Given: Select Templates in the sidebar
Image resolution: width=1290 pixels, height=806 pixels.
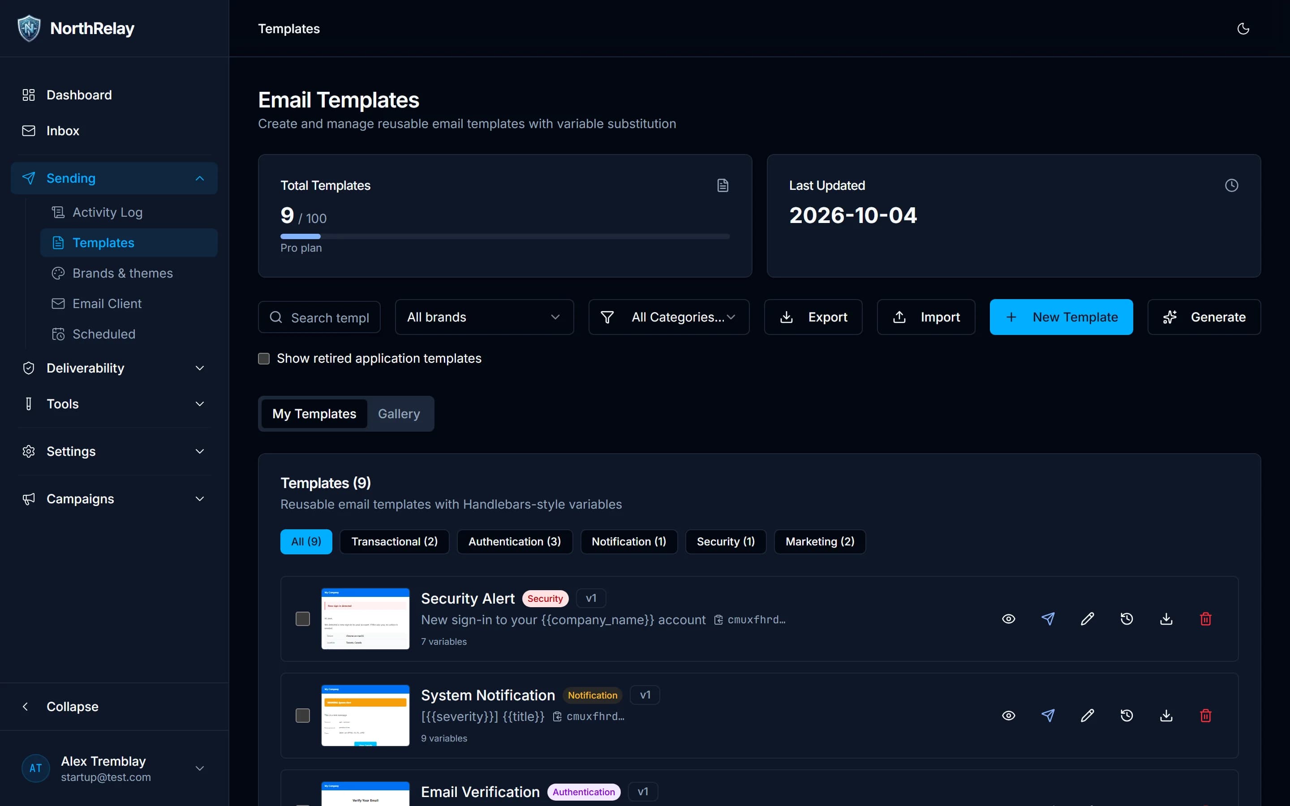Looking at the screenshot, I should tap(129, 243).
